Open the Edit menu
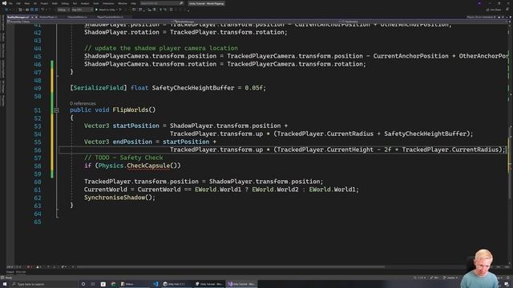This screenshot has width=513, height=288. [x=18, y=3]
